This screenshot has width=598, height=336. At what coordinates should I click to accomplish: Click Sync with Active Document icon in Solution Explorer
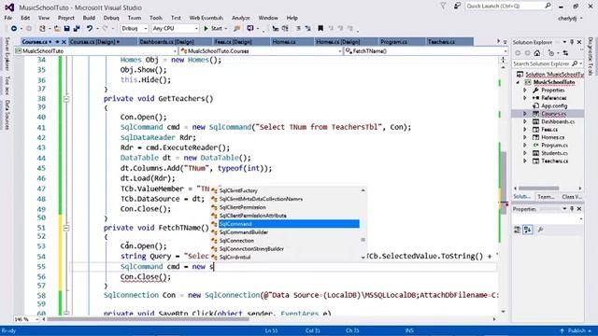click(x=565, y=53)
